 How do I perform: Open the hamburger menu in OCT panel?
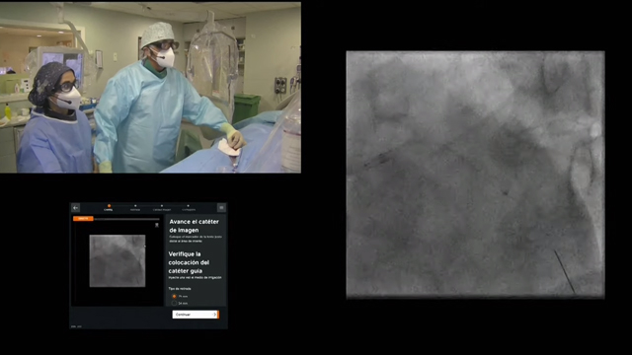221,208
